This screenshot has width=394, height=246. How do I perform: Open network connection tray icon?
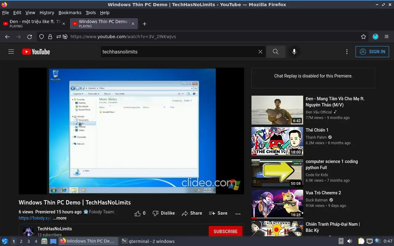point(370,241)
